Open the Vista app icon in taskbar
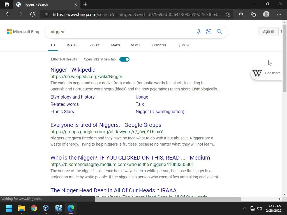The width and height of the screenshot is (287, 215). [x=59, y=208]
